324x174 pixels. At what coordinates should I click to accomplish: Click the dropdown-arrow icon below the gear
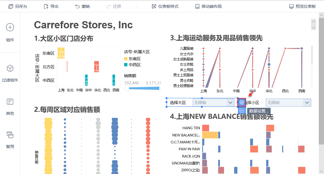pyautogui.click(x=242, y=110)
